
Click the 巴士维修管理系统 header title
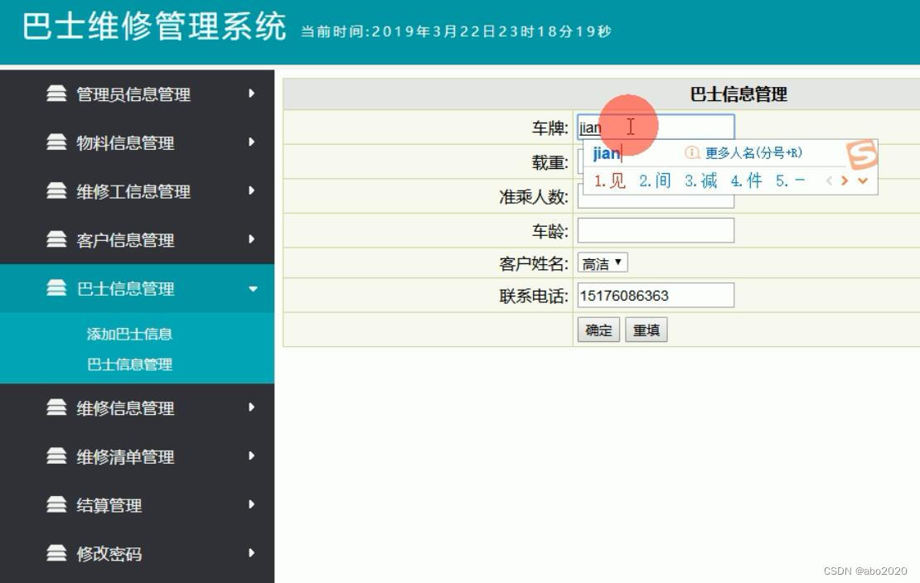click(154, 27)
